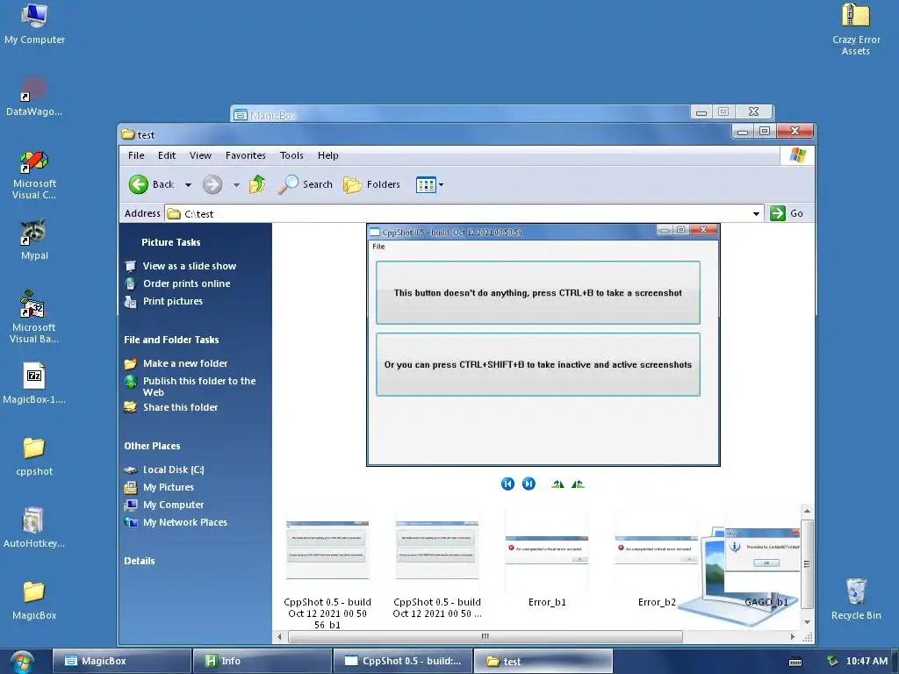Open File menu in CppShot preview image
This screenshot has width=899, height=674.
378,247
